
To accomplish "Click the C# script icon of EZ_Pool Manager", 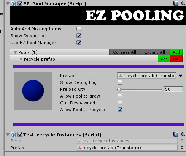I will coord(13,4).
